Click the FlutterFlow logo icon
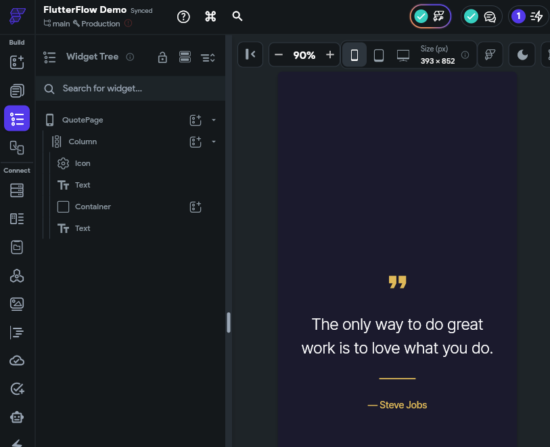Image resolution: width=550 pixels, height=447 pixels. pyautogui.click(x=17, y=16)
